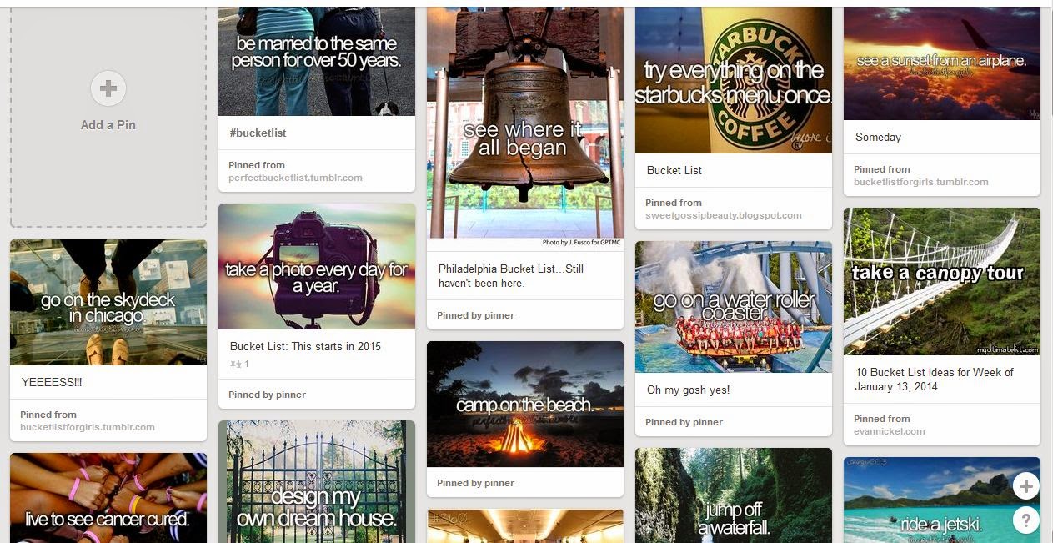This screenshot has height=543, width=1053.
Task: Open the Starbucks menu pin image
Action: coord(734,80)
